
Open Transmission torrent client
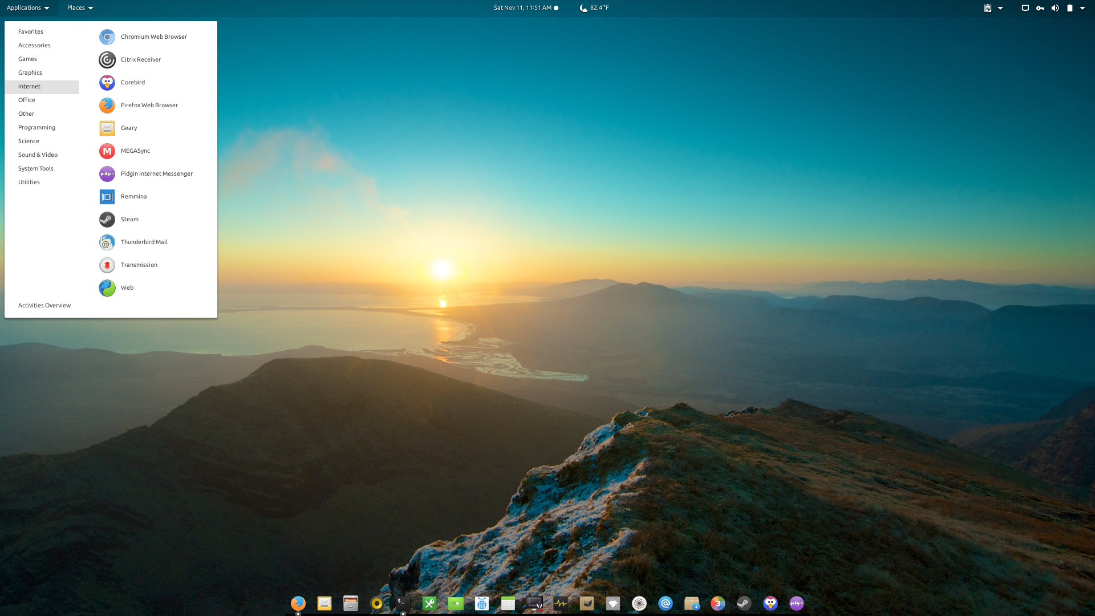tap(139, 265)
